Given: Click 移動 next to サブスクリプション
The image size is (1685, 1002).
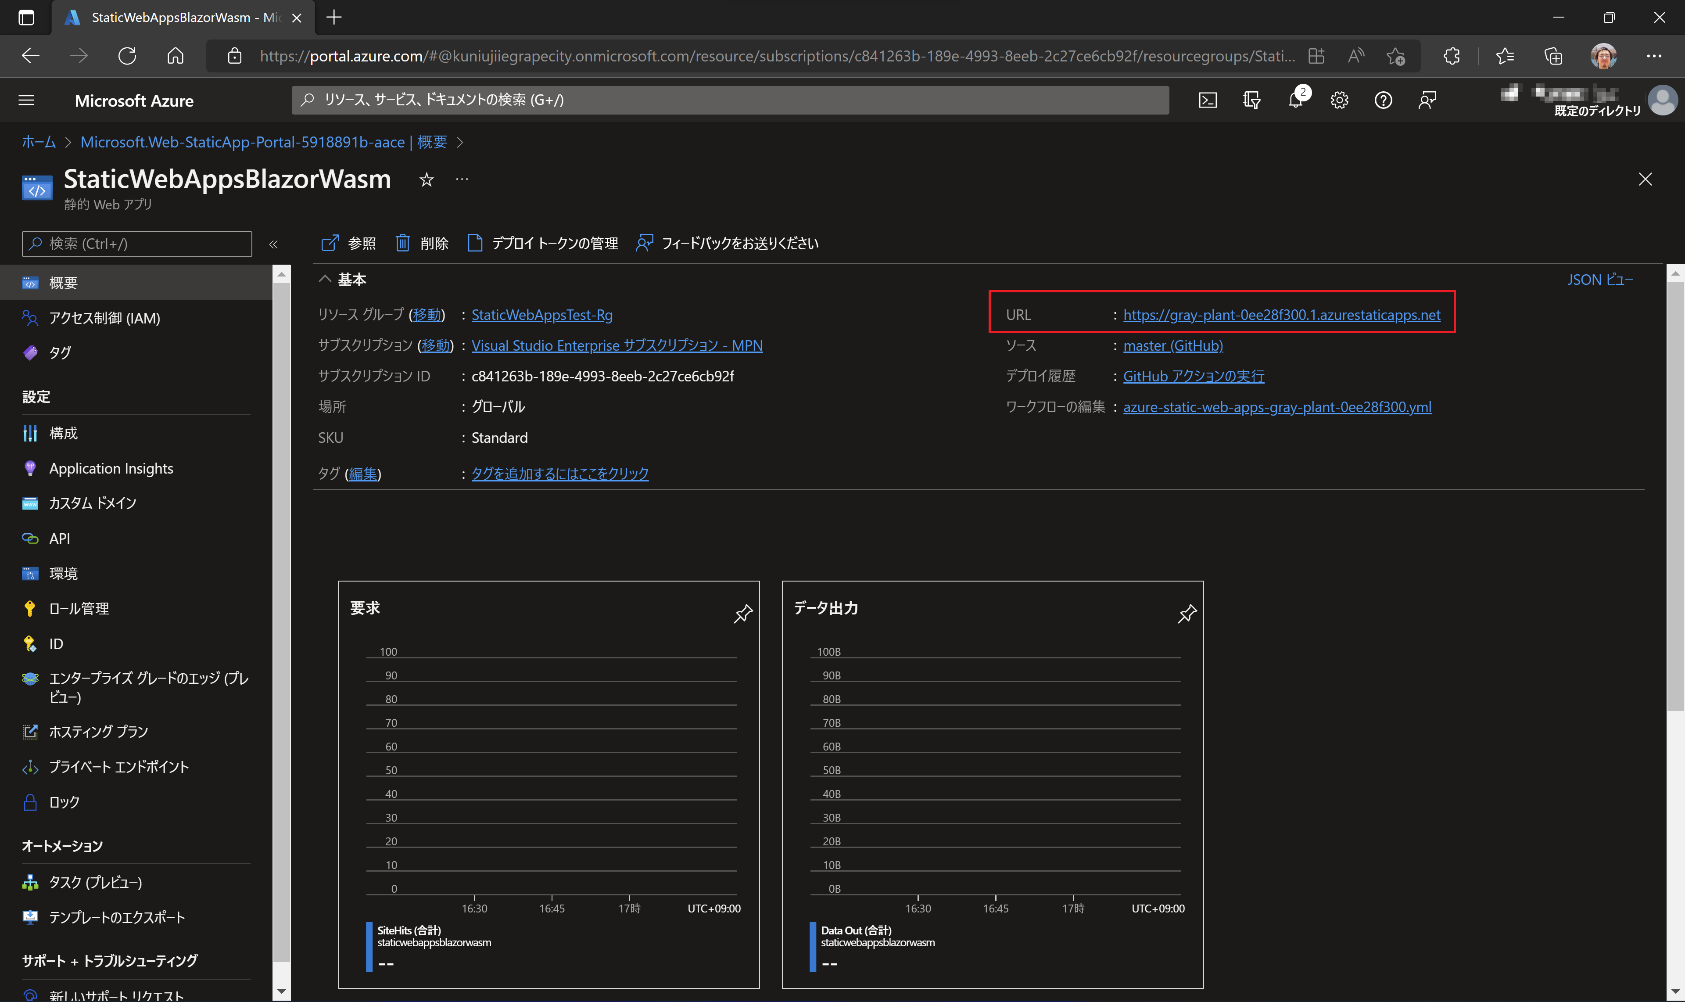Looking at the screenshot, I should (x=435, y=345).
